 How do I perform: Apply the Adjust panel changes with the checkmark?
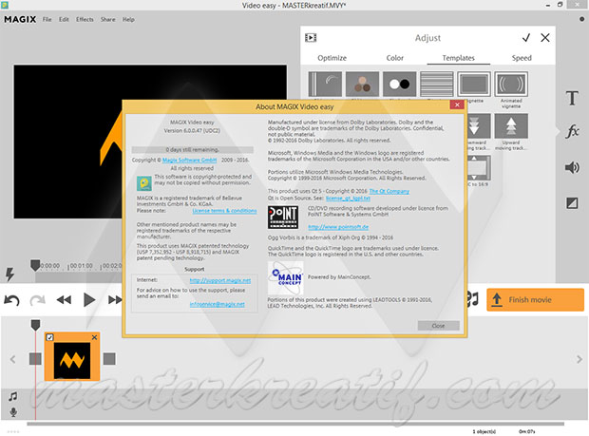(x=526, y=38)
